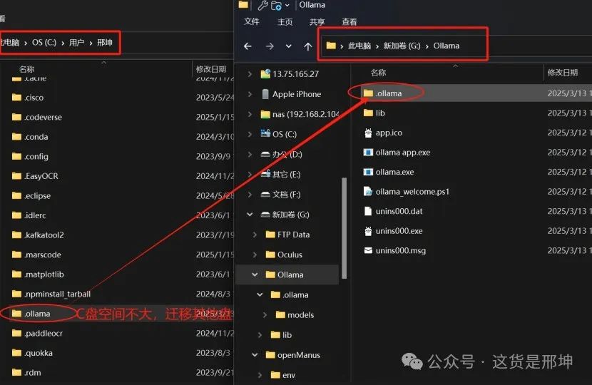Screen dimensions: 592x385
Task: Open the Properties wrench icon in title bar
Action: pyautogui.click(x=262, y=5)
